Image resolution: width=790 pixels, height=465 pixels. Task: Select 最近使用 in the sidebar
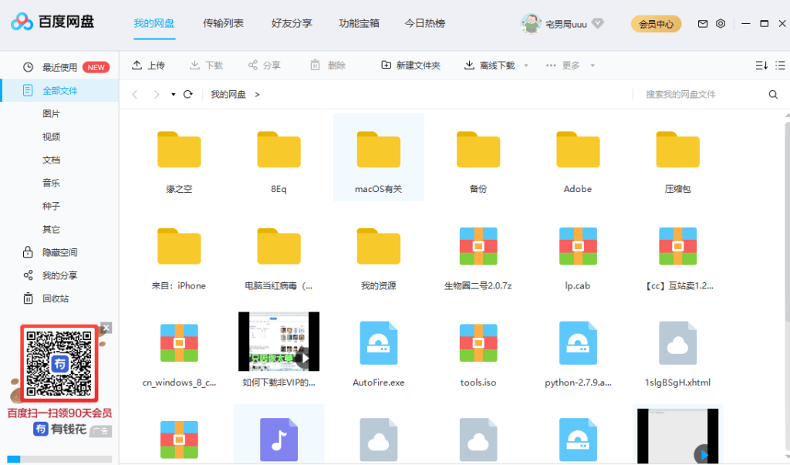59,67
